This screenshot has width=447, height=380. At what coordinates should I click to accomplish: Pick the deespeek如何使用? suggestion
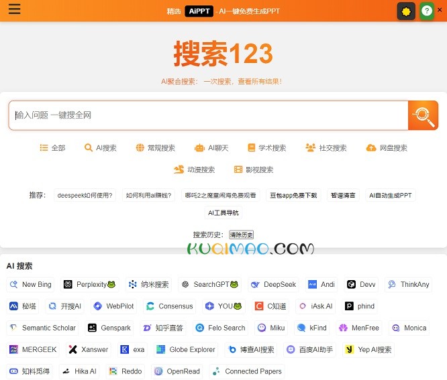(85, 195)
